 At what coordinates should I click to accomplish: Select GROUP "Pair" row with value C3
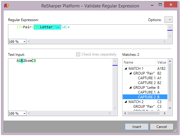point(145,107)
